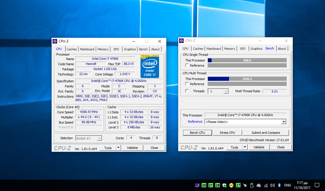Image resolution: width=325 pixels, height=191 pixels.
Task: Open the Wi-Fi network tray icon
Action: click(266, 185)
